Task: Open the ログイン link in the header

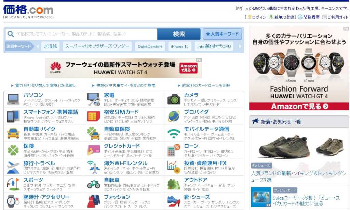Action: tap(259, 17)
